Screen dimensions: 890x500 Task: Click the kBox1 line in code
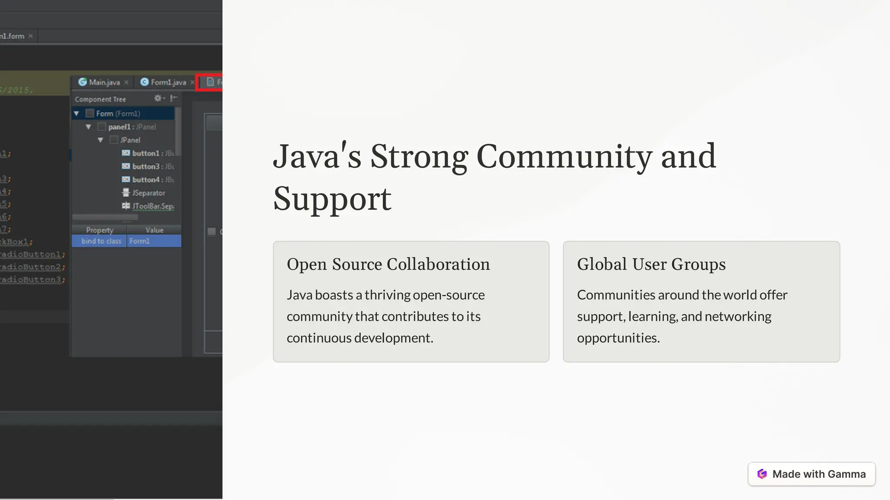[17, 242]
